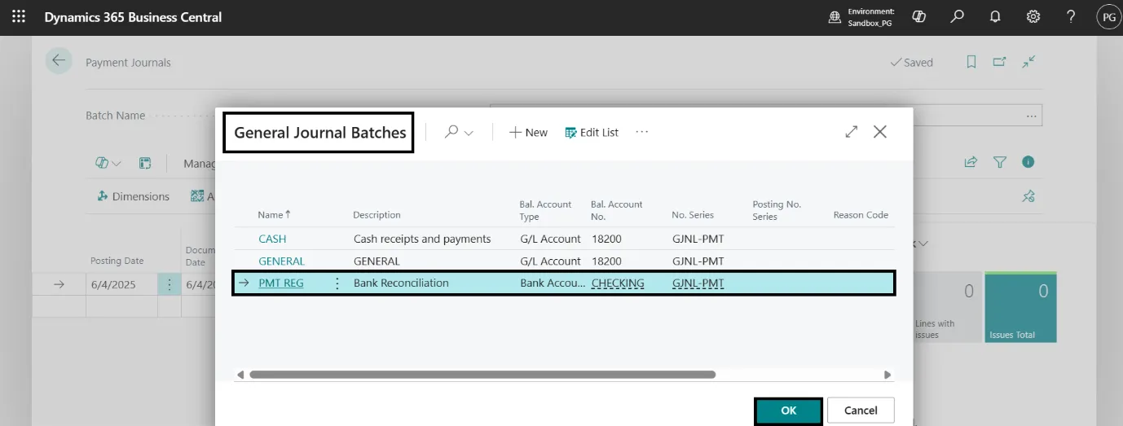This screenshot has height=426, width=1123.
Task: Click Edit List in dialog toolbar
Action: 592,132
